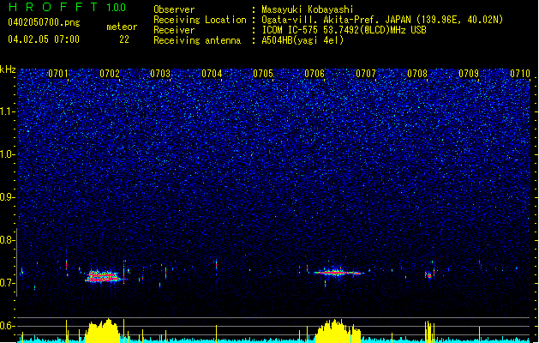
Task: Click the meteor count 22
Action: (124, 39)
